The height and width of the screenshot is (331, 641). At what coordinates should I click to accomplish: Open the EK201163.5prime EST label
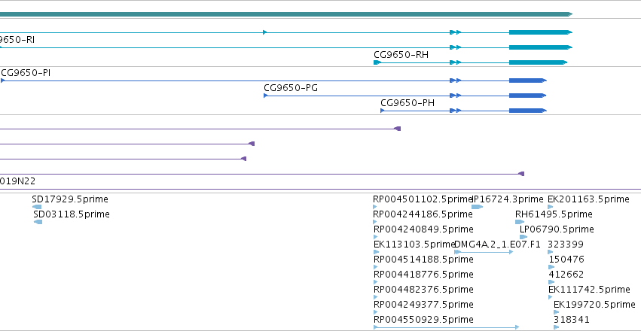(588, 199)
